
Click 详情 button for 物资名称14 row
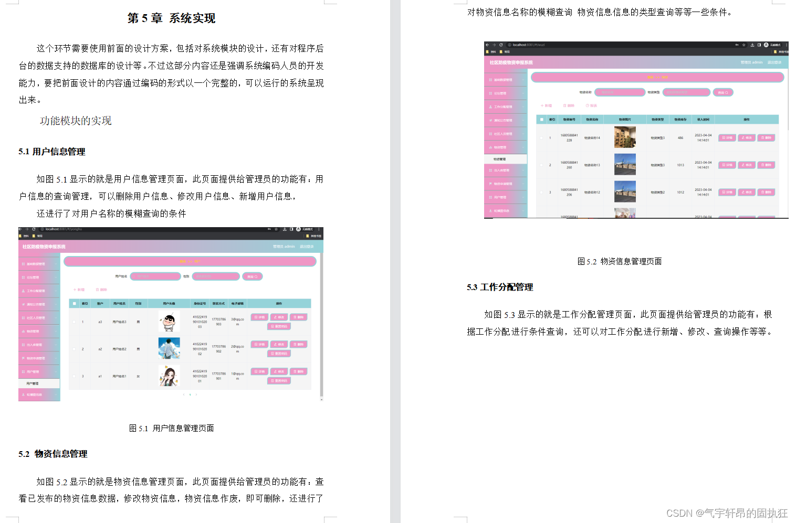(727, 138)
